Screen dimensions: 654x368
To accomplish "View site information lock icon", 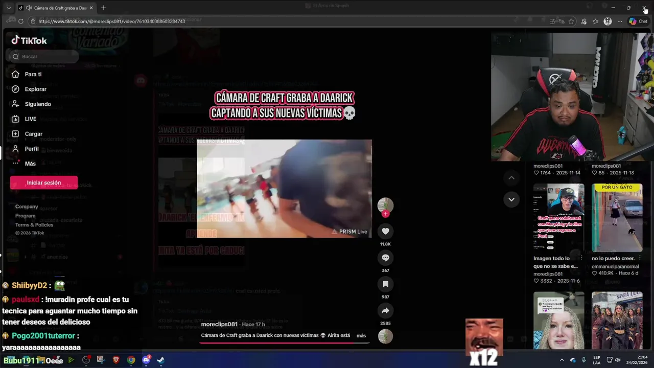I will coord(33,21).
